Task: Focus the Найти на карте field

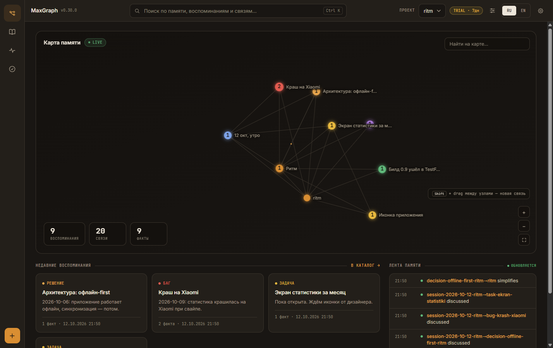Action: click(x=487, y=44)
